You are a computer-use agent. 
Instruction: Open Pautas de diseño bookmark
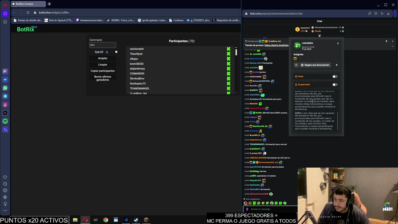coord(28,20)
